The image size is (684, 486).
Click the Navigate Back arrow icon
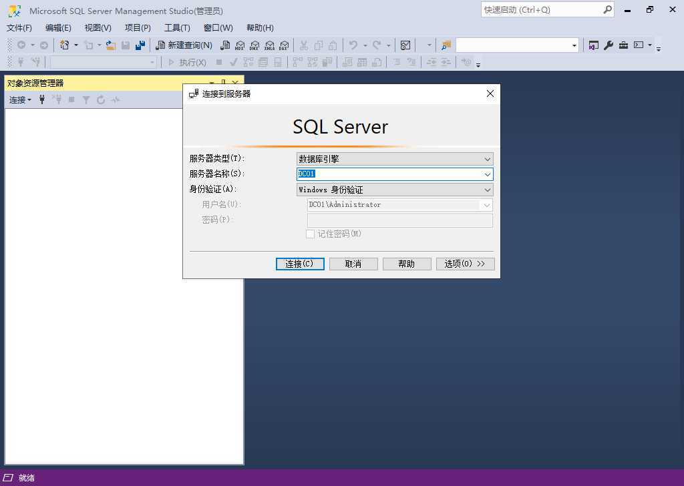click(21, 45)
